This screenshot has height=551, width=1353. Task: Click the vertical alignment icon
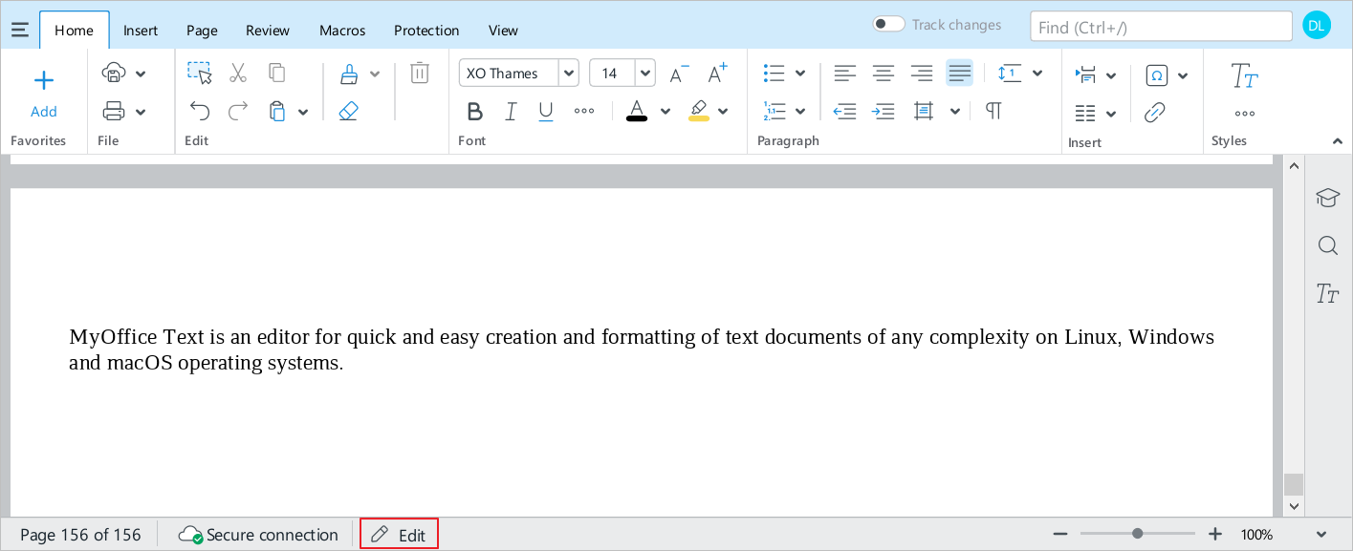point(924,112)
